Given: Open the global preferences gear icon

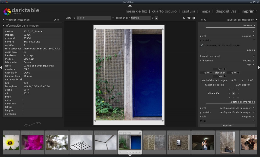Looking at the screenshot, I should pyautogui.click(x=194, y=18).
